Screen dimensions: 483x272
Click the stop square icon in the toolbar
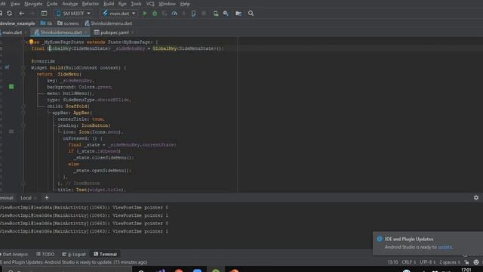[204, 14]
